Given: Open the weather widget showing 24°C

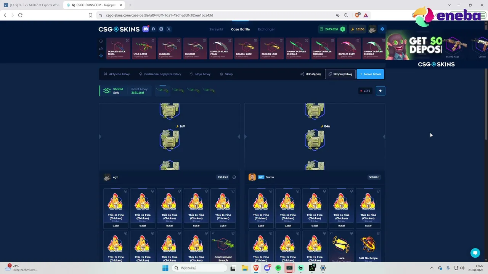Looking at the screenshot, I should [21, 268].
